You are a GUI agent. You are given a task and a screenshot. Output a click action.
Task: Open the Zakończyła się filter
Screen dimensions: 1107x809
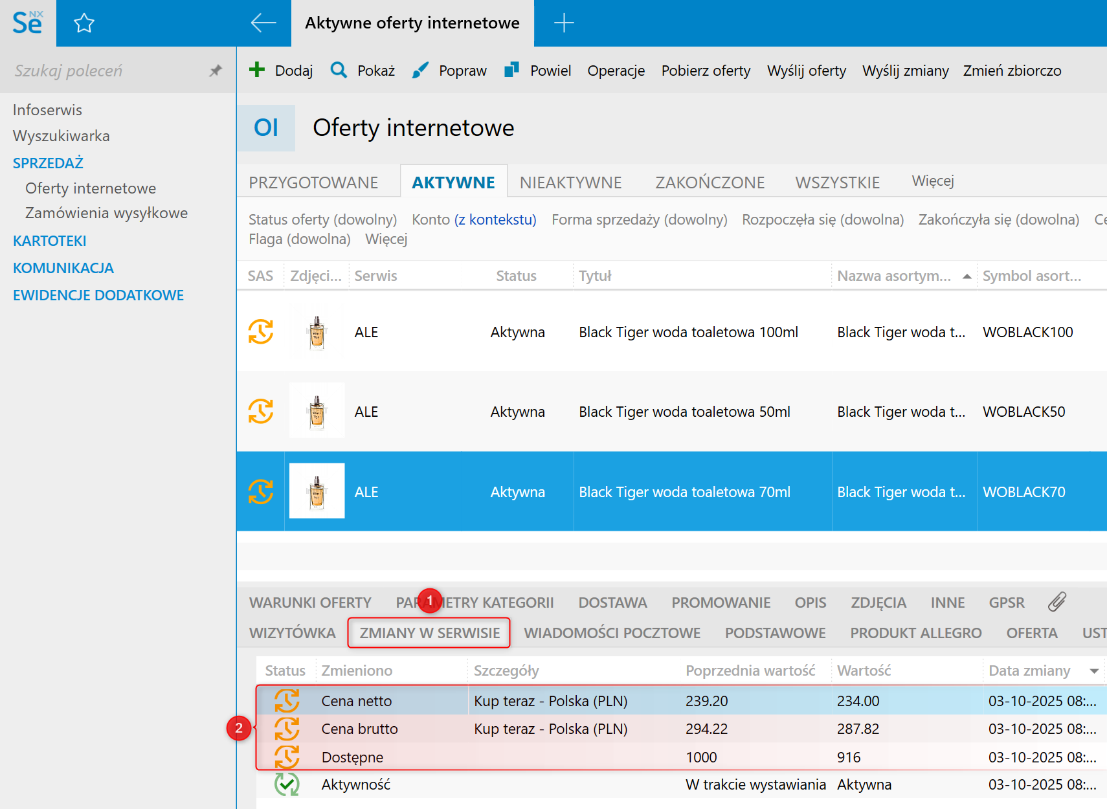(x=999, y=219)
